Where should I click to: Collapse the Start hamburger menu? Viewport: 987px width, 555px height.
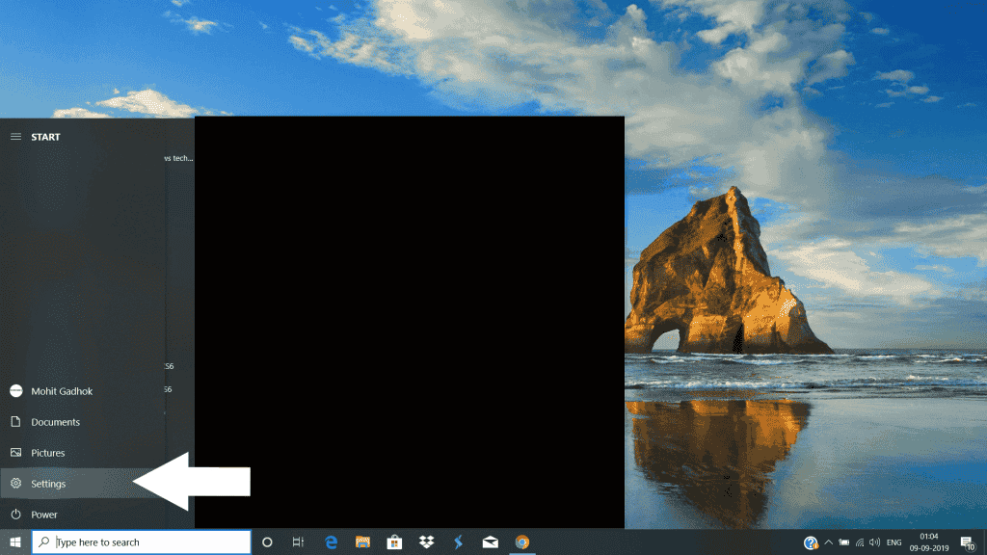tap(15, 137)
